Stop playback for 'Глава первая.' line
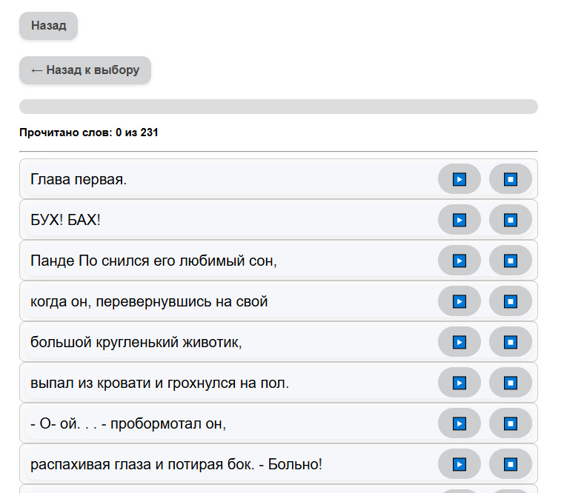Image resolution: width=564 pixels, height=493 pixels. (511, 179)
